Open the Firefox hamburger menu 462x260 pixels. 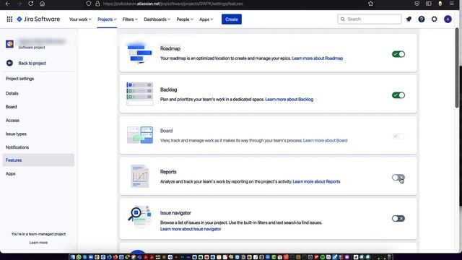pos(451,4)
